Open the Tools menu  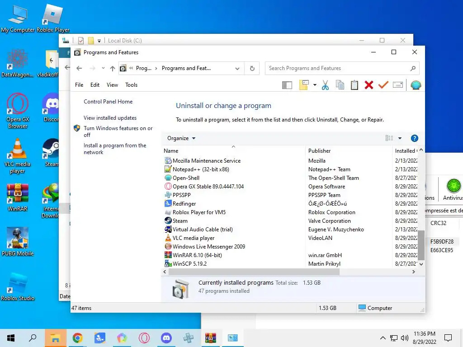(132, 85)
